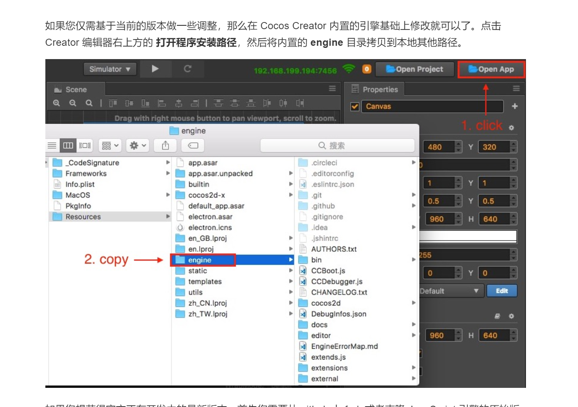Click the plus icon beside Canvas name
This screenshot has height=407, width=578.
515,107
